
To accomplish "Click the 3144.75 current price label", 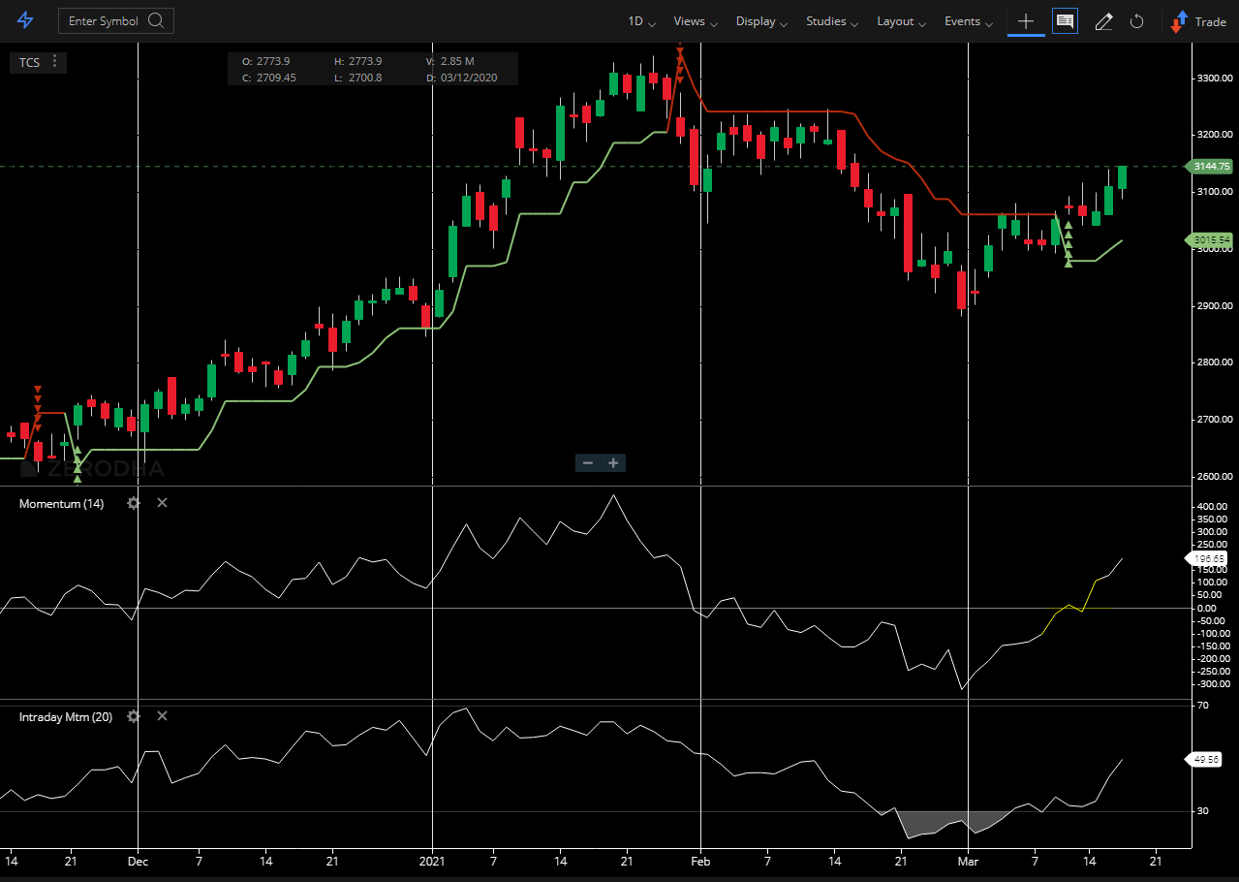I will click(x=1209, y=167).
